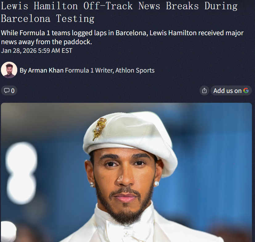Click the '5:59 AM EST' time text
The width and height of the screenshot is (255, 242).
[55, 51]
